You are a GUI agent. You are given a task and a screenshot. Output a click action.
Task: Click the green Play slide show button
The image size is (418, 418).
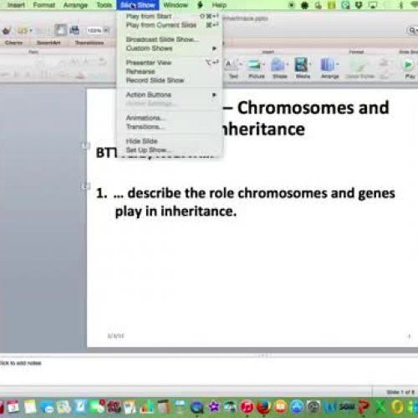click(408, 64)
